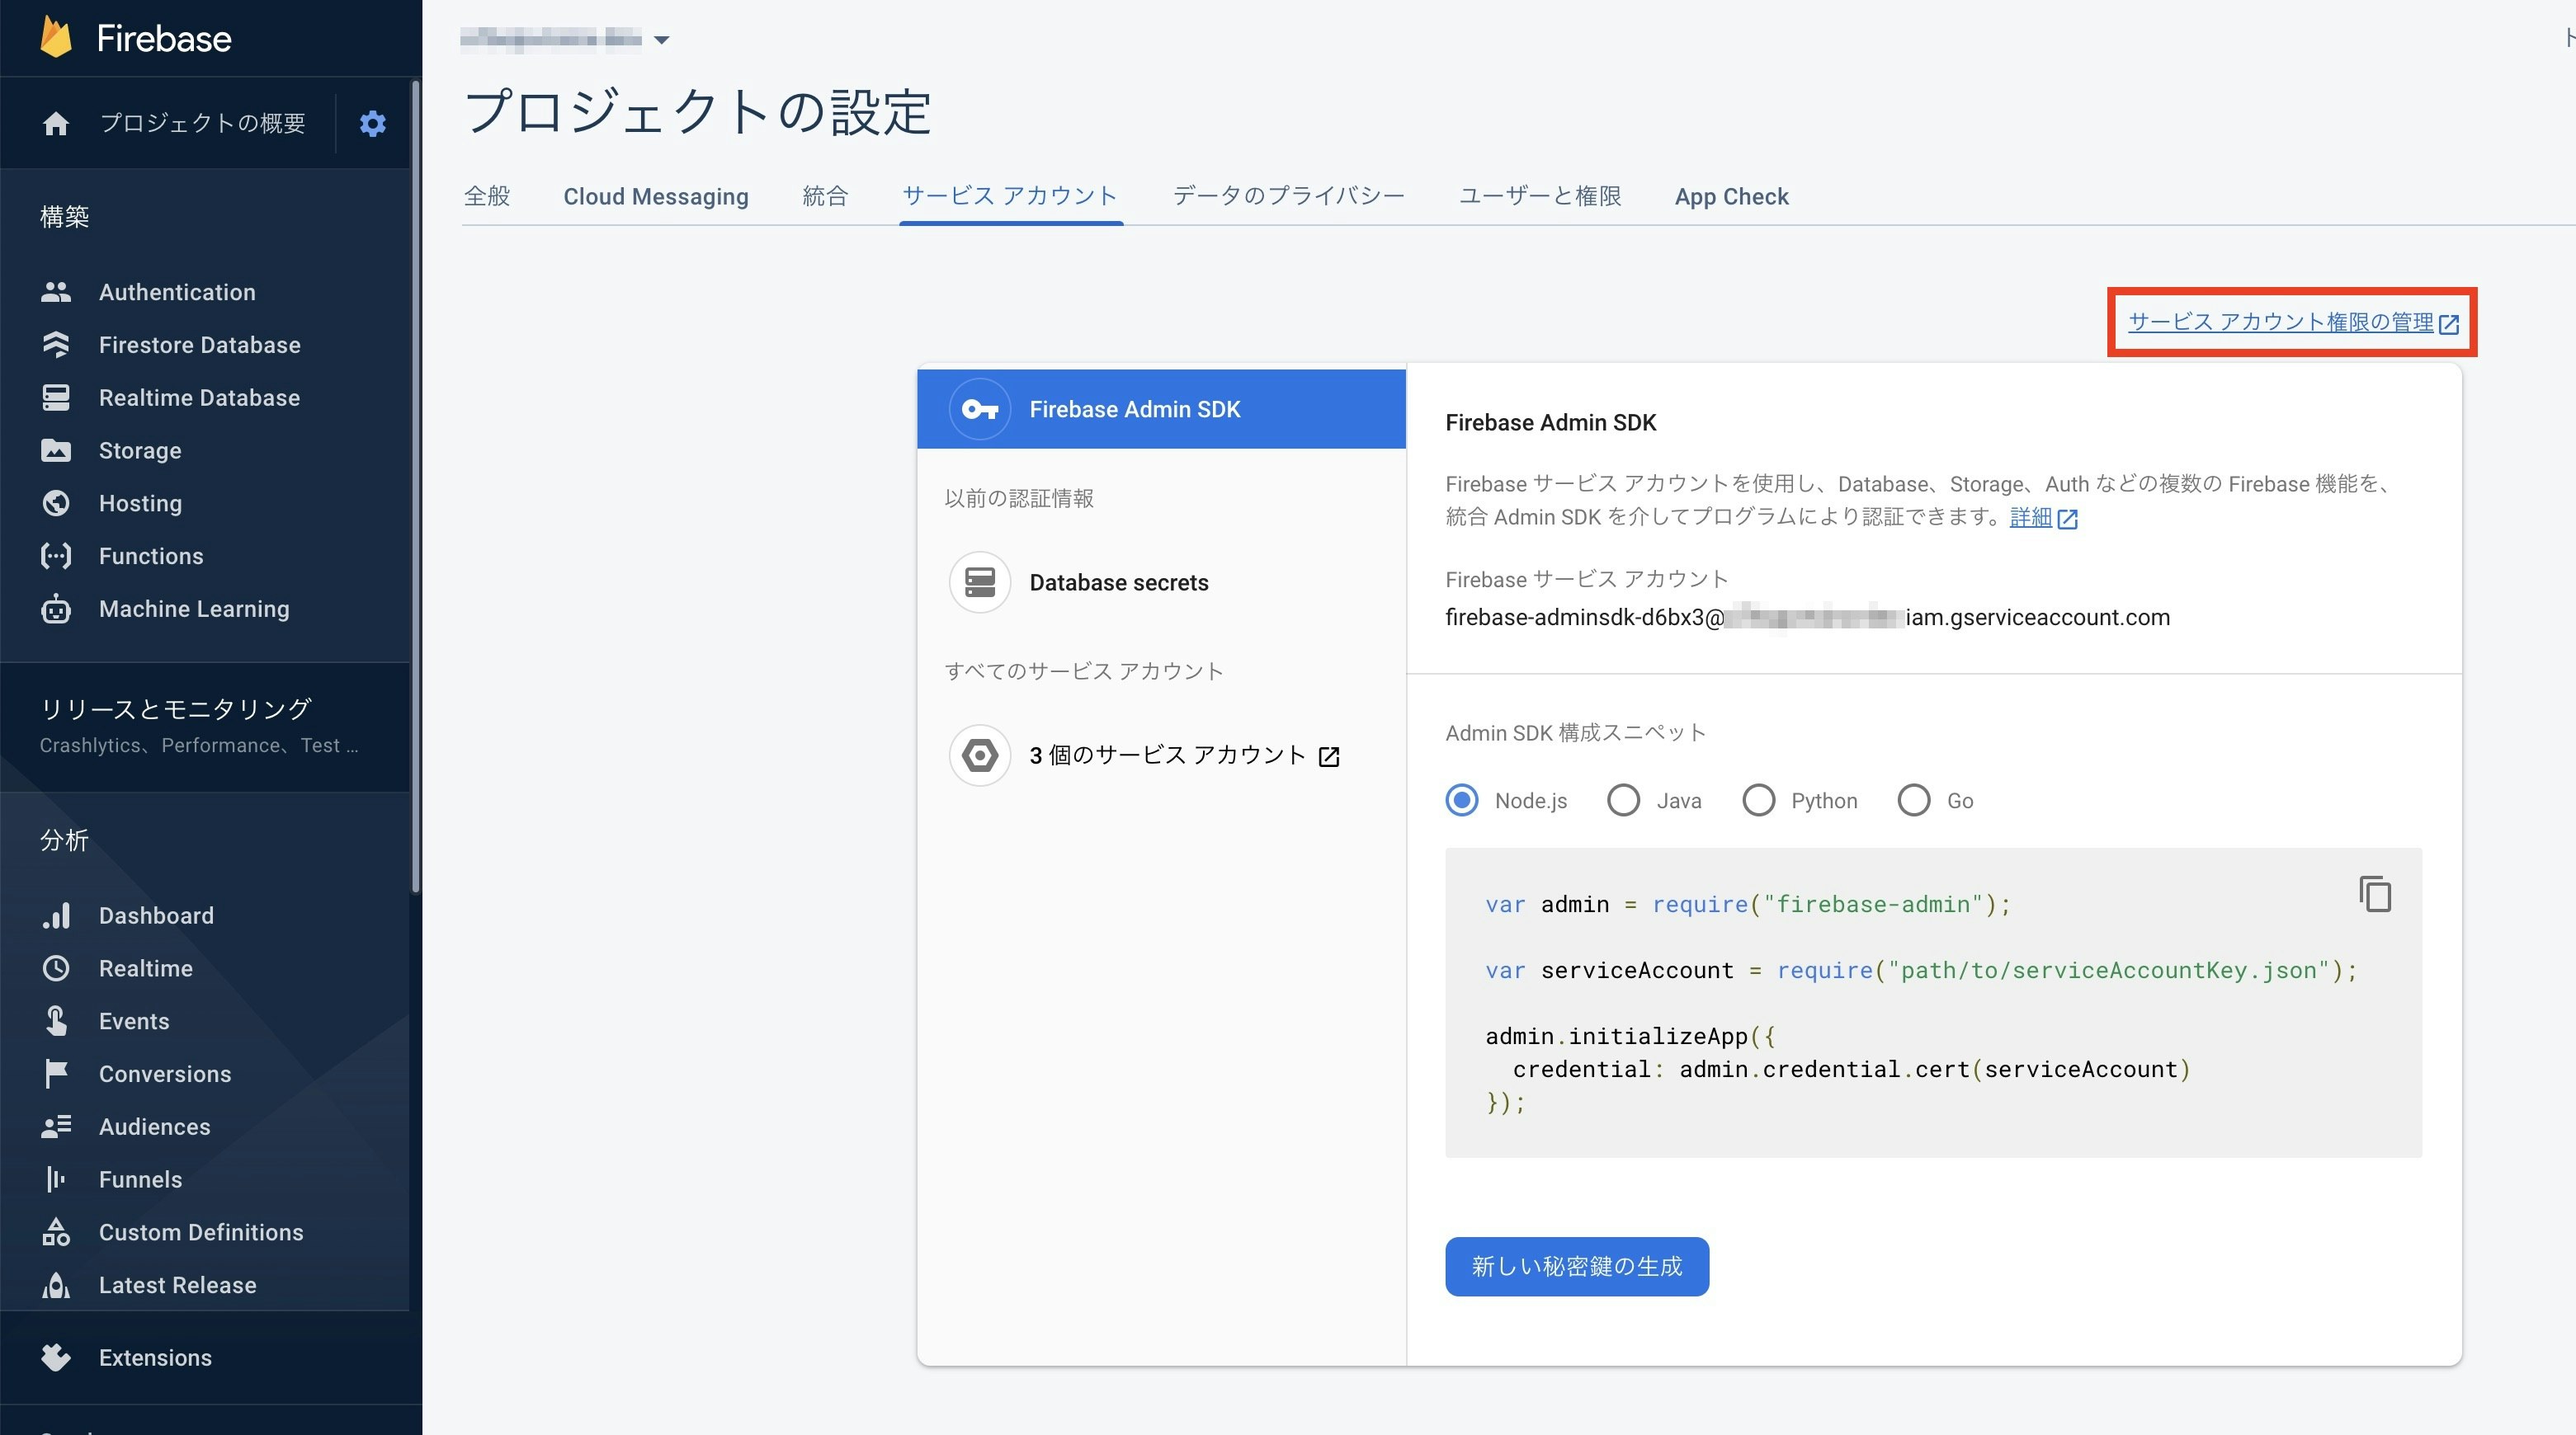Screen dimensions: 2576x1435
Task: Click the Firestore Database icon
Action: 56,345
